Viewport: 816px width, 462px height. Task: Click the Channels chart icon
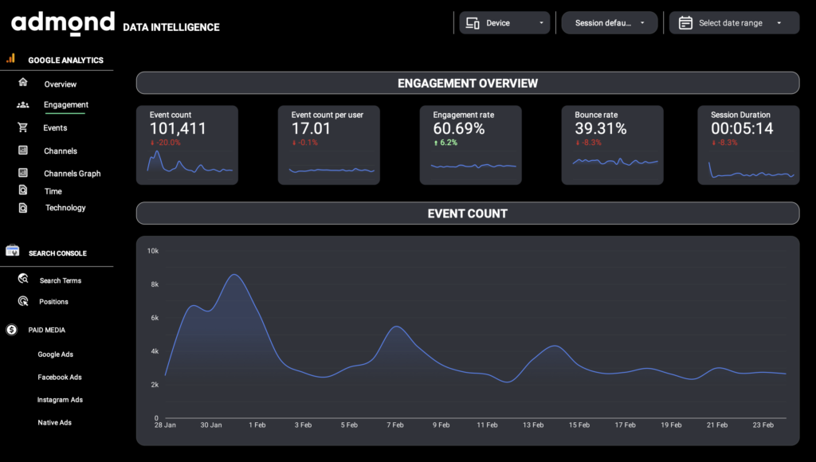click(x=23, y=150)
